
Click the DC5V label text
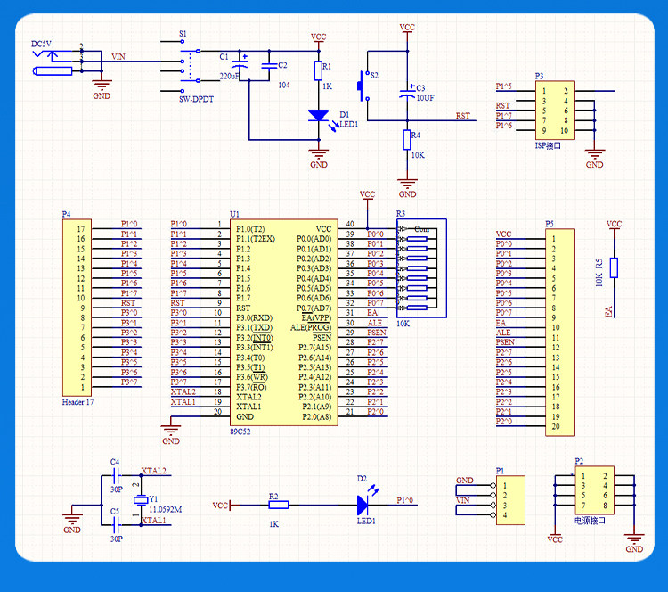pos(41,44)
